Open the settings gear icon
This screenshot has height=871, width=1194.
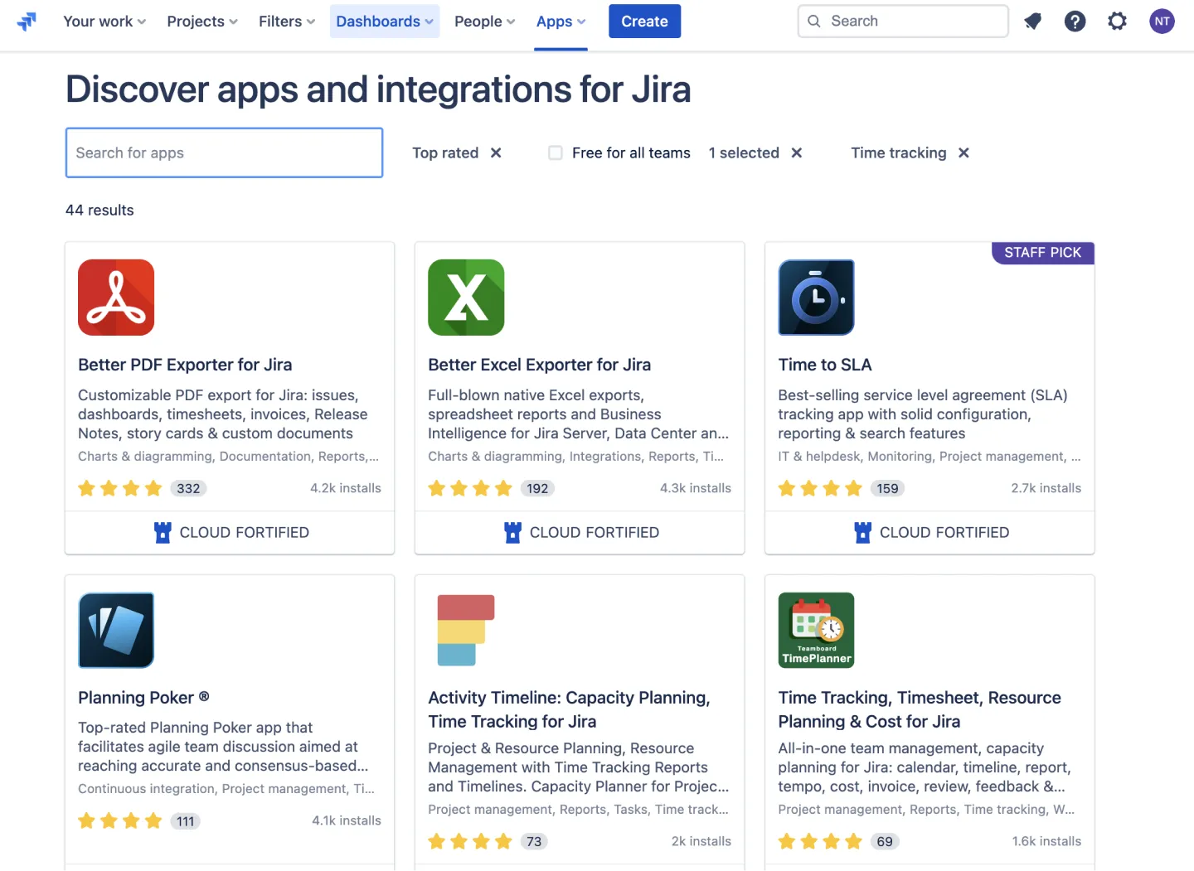point(1117,21)
